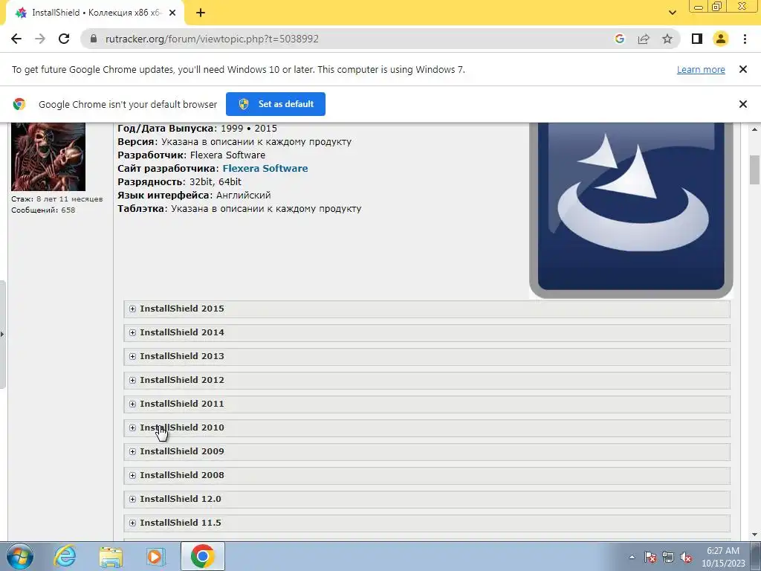Open the muted volume tray icon
This screenshot has height=571, width=761.
tap(686, 557)
